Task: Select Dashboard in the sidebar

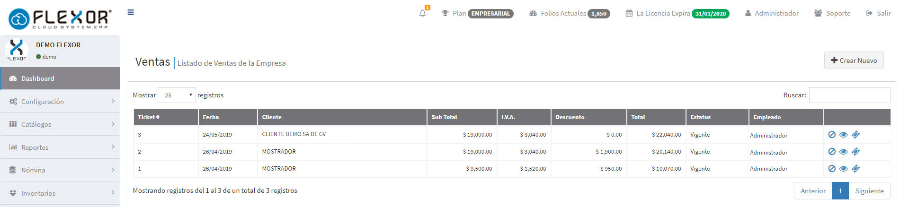Action: (x=60, y=78)
